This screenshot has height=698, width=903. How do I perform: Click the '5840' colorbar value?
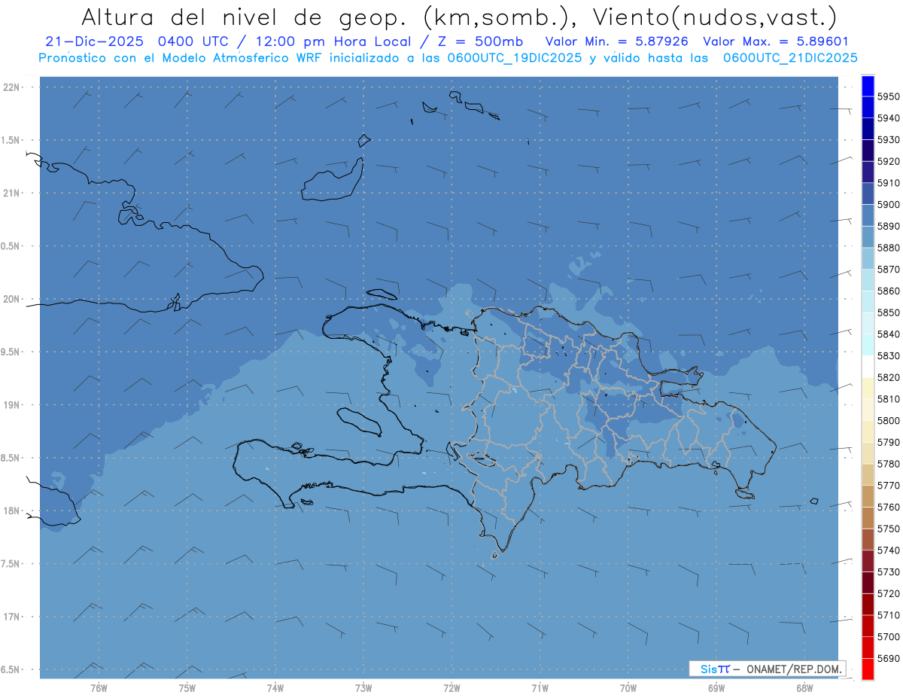888,334
